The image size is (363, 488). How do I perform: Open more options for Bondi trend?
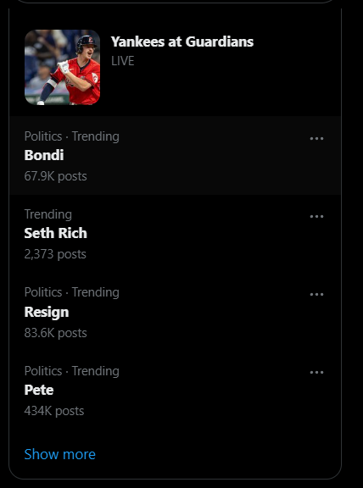tap(316, 138)
